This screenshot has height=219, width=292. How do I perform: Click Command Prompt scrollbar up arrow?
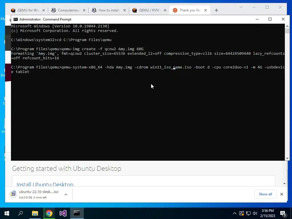pyautogui.click(x=287, y=26)
